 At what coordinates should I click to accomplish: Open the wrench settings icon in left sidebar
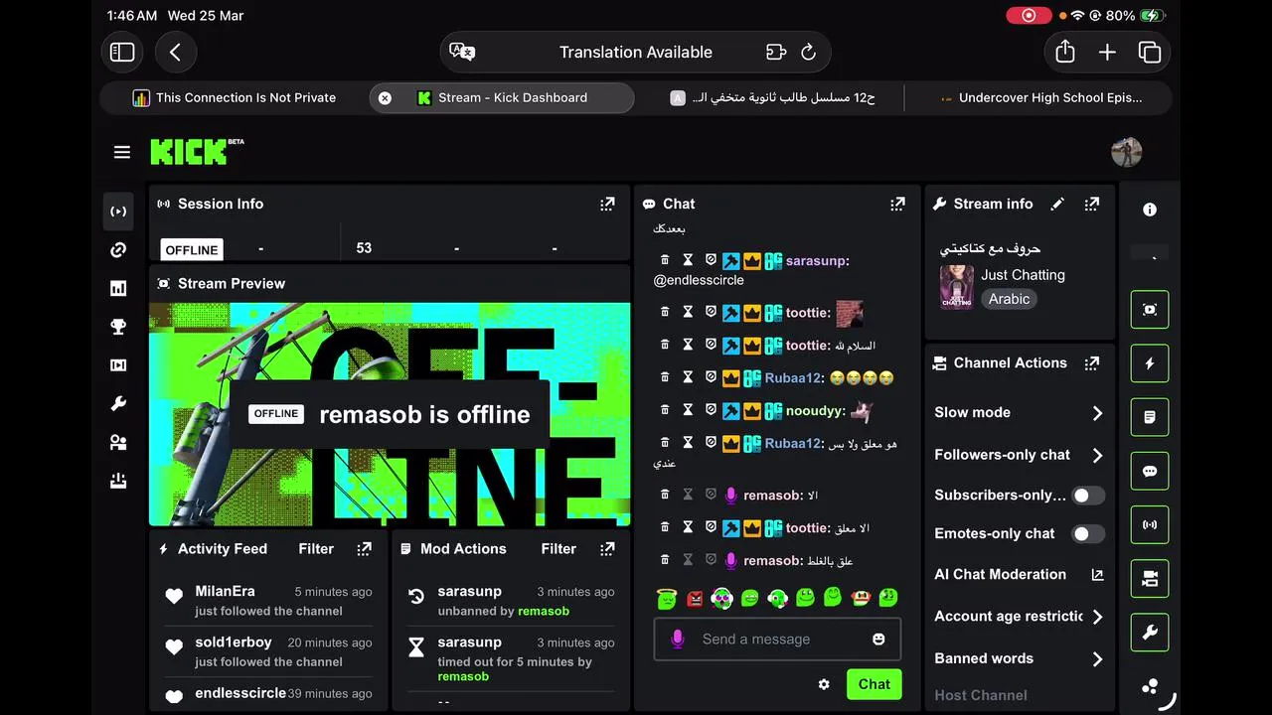coord(118,404)
